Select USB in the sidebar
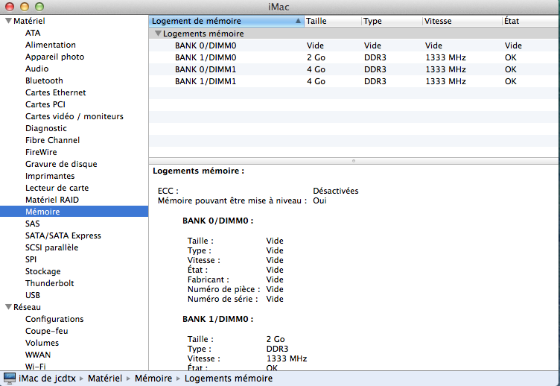Viewport: 560px width, 386px height. click(x=33, y=295)
